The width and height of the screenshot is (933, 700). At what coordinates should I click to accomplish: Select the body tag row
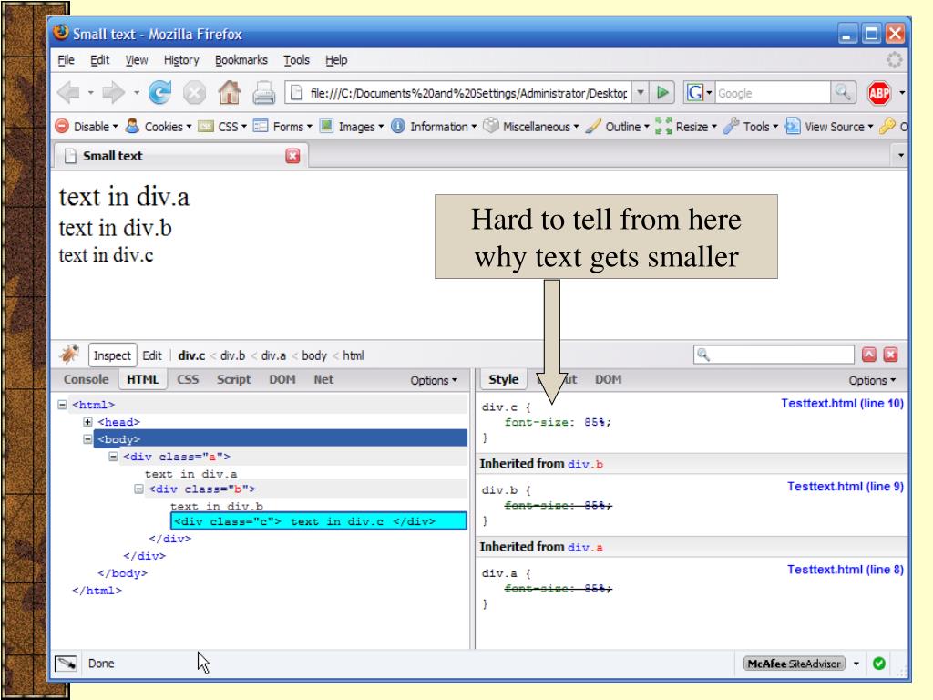[x=281, y=439]
